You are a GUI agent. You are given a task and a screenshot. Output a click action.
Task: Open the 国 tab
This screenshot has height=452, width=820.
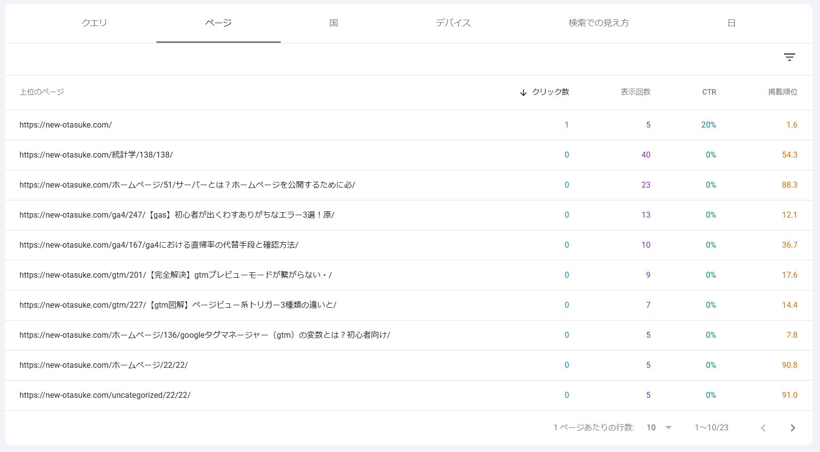point(334,23)
